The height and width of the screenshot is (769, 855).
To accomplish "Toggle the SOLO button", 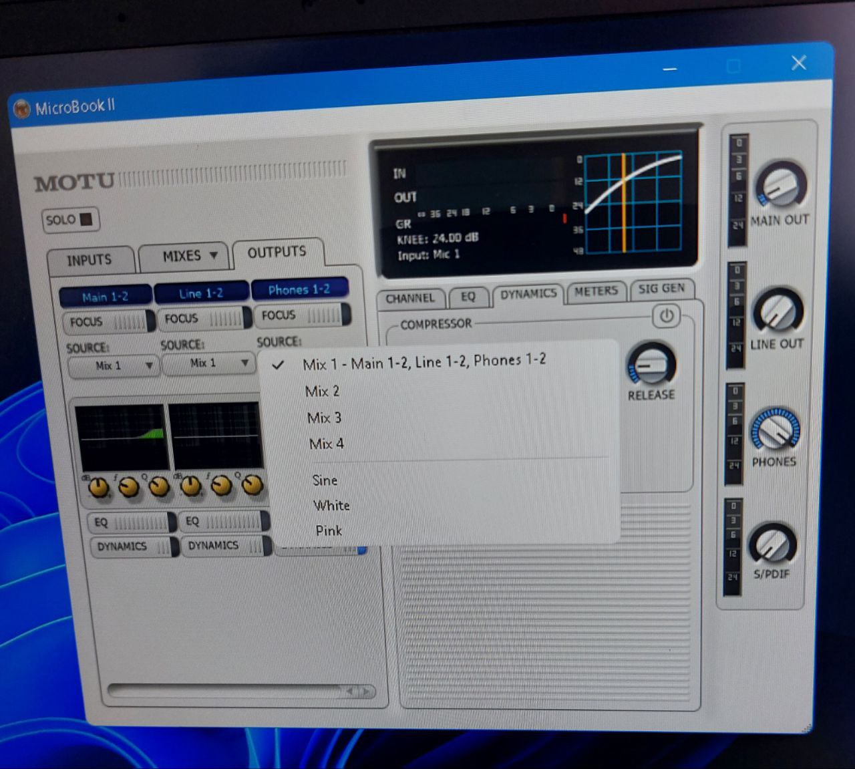I will tap(70, 219).
